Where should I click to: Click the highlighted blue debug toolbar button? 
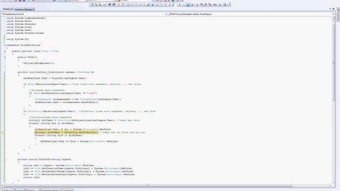tap(188, 5)
